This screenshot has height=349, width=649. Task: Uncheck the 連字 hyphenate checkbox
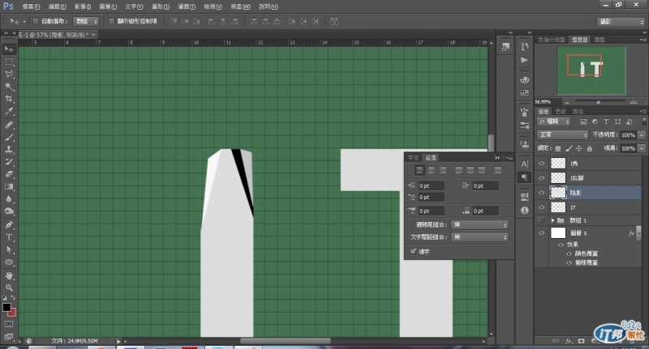[414, 251]
